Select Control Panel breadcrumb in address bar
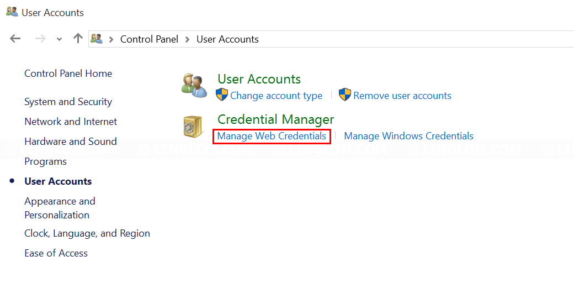This screenshot has height=298, width=574. [x=149, y=39]
